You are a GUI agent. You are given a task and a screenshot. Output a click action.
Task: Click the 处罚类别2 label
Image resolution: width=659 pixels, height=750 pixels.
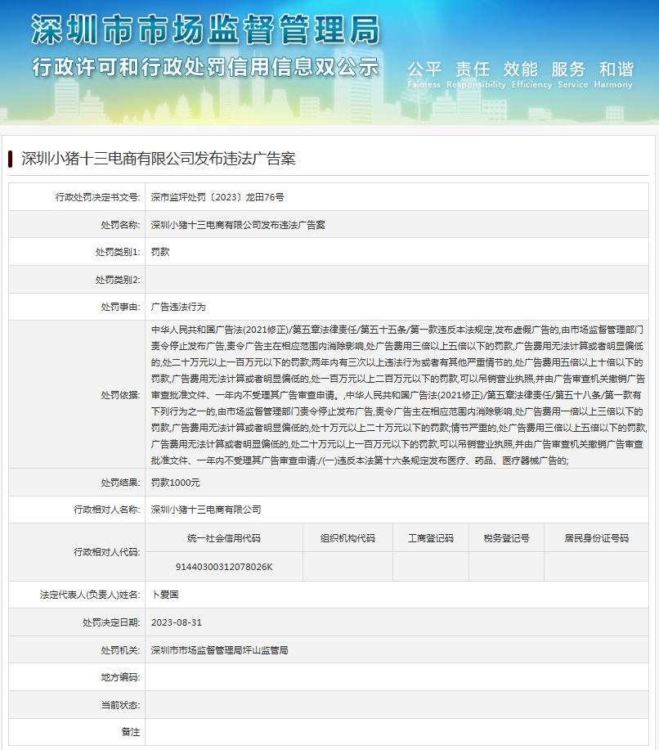(118, 280)
